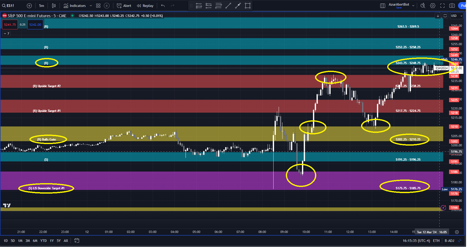
Task: Start Bar Replay mode
Action: (x=145, y=6)
